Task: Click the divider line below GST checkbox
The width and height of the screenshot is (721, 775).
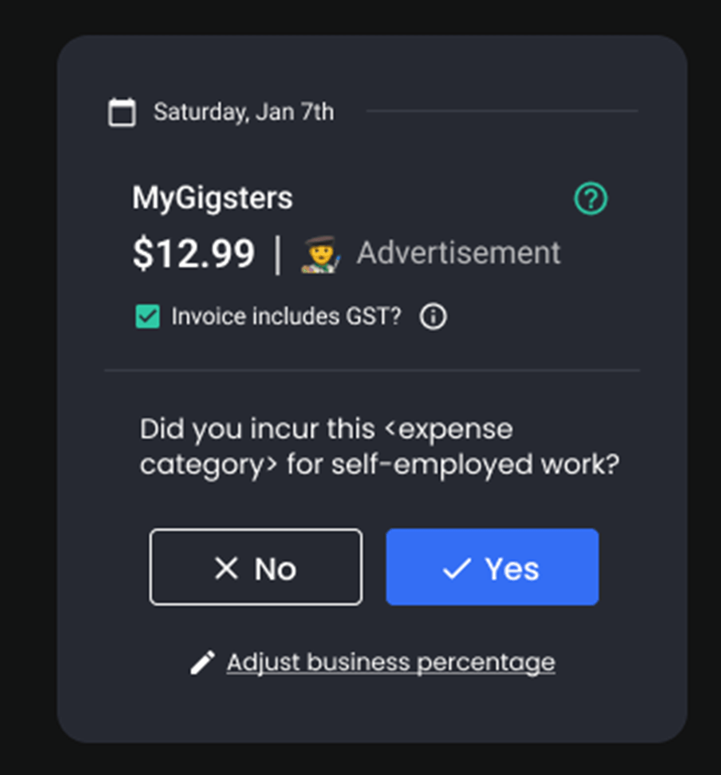Action: pos(372,370)
